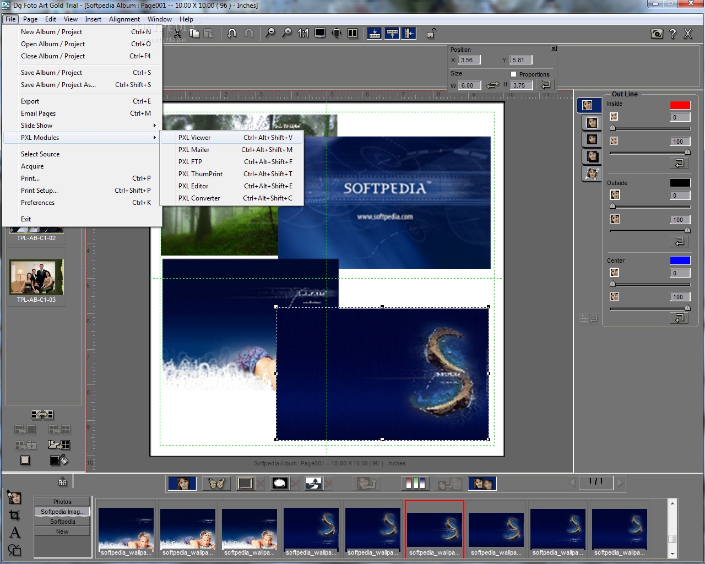
Task: Select the fifth jagged-edge outline style button
Action: pos(592,173)
